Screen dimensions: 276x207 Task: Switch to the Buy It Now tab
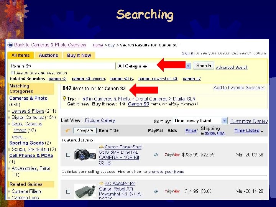click(79, 55)
